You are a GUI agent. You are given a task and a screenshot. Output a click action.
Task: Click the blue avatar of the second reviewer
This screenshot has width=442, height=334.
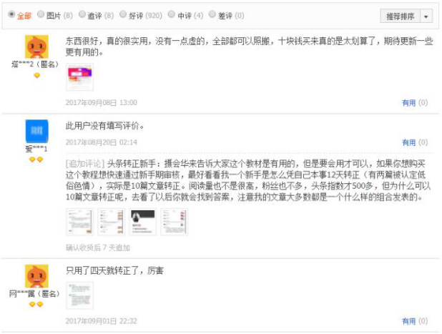pos(36,131)
